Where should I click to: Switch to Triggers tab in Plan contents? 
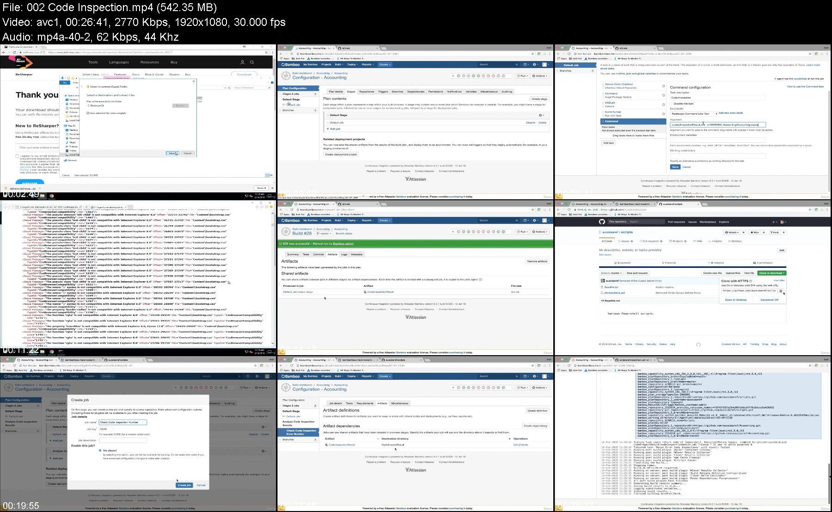coord(383,92)
